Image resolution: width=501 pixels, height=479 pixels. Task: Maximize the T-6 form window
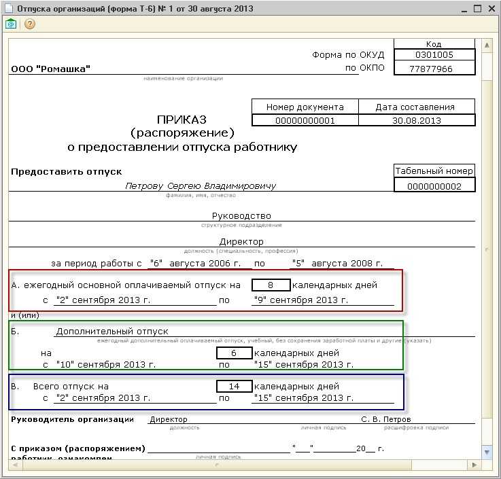pyautogui.click(x=477, y=9)
